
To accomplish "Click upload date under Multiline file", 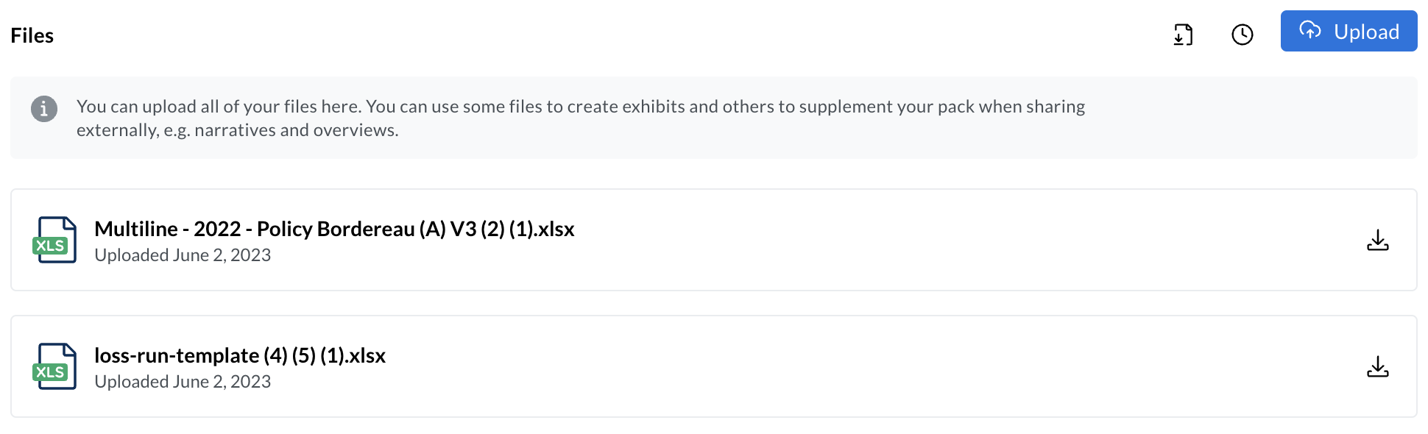I will pyautogui.click(x=183, y=255).
